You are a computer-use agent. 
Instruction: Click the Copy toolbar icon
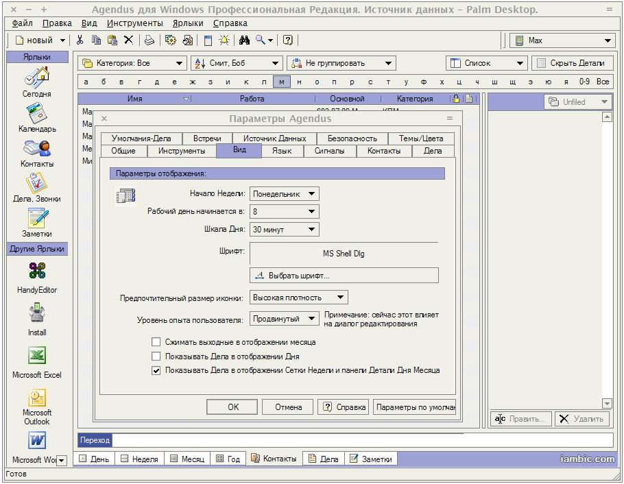[96, 40]
